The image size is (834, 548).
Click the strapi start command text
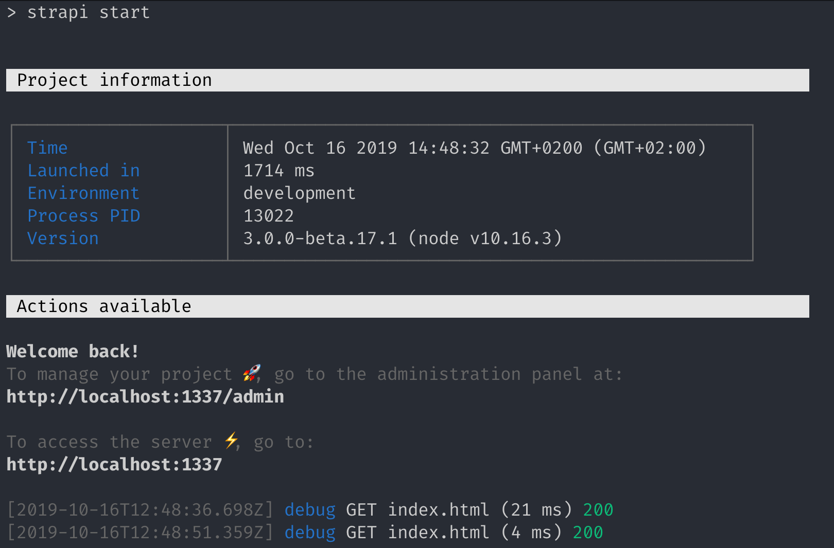pos(89,12)
